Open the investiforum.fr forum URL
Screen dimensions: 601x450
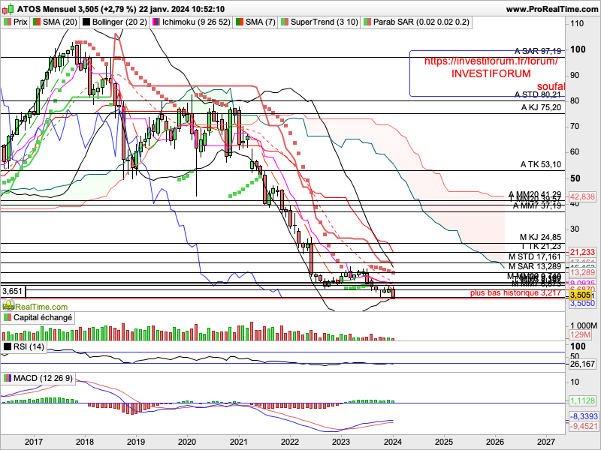pyautogui.click(x=491, y=61)
